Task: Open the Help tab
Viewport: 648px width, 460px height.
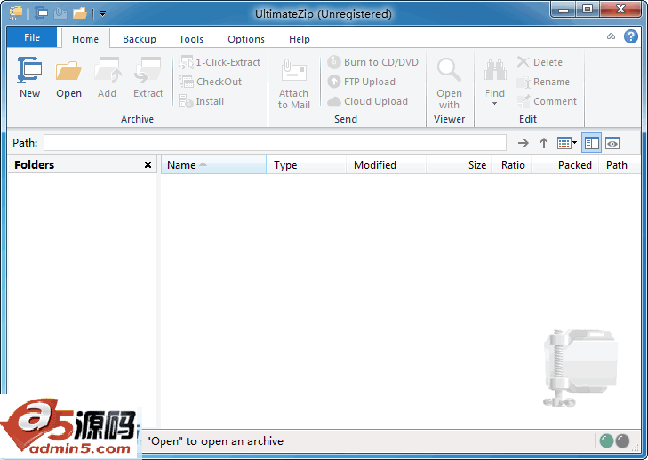Action: click(x=299, y=39)
